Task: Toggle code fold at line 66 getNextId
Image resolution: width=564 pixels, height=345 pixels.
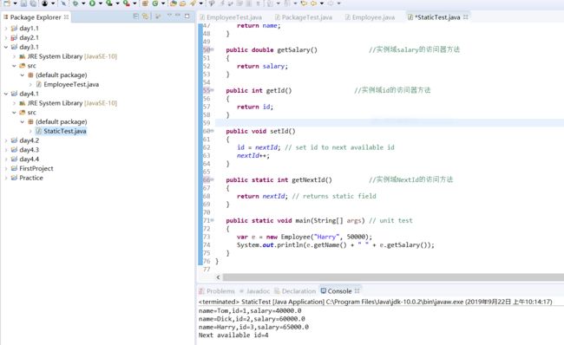Action: click(213, 179)
